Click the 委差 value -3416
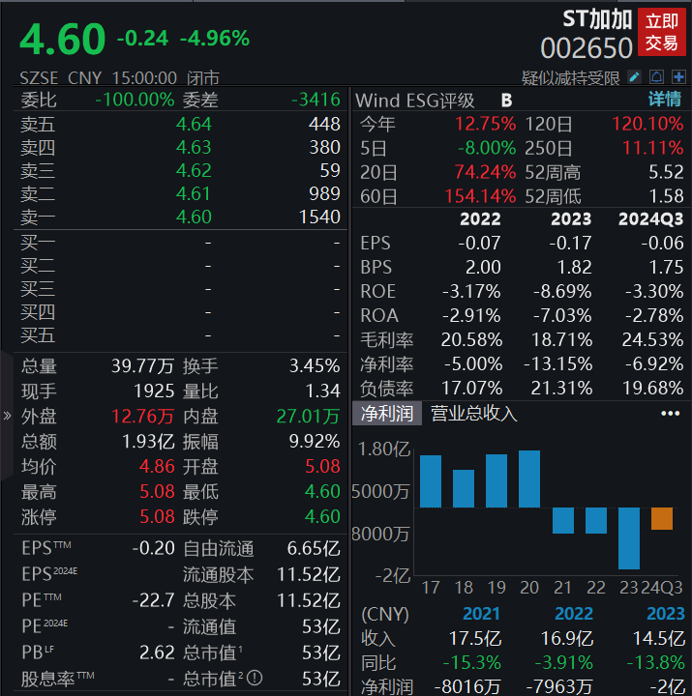692x696 pixels. pyautogui.click(x=316, y=100)
